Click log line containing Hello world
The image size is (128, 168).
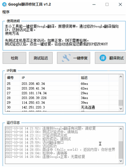60,149
